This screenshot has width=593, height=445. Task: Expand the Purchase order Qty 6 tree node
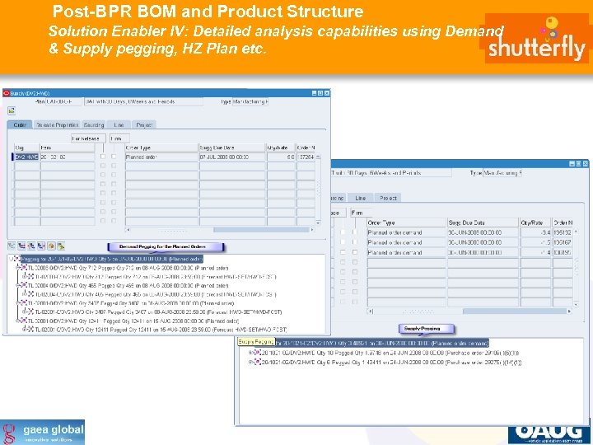250,363
